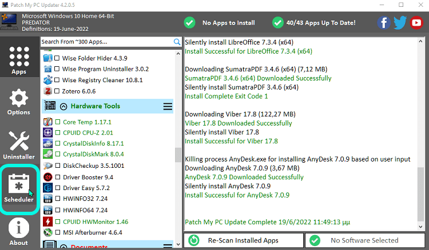
Task: Tick the CrystalDiskMark 8.0.4 checkbox
Action: (58, 154)
